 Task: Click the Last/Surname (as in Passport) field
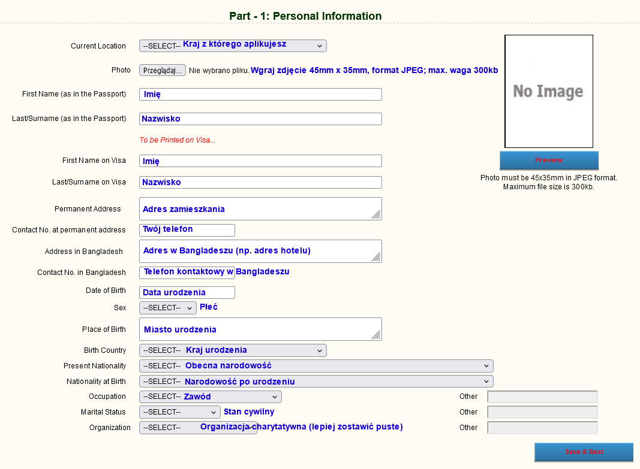point(260,119)
